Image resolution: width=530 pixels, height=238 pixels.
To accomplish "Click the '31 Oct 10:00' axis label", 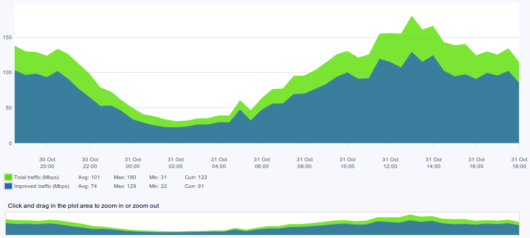I will [x=347, y=163].
